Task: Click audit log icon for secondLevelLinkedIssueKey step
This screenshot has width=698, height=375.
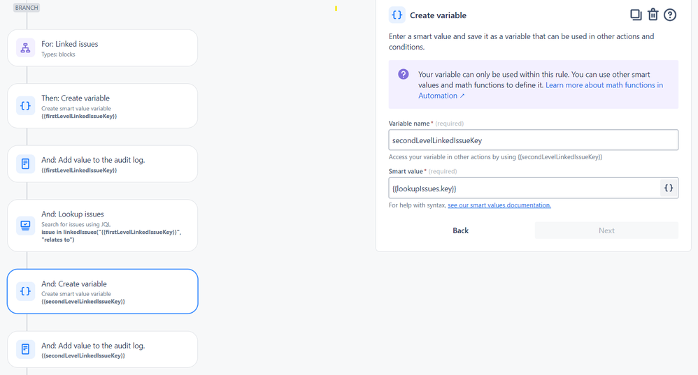Action: pyautogui.click(x=26, y=349)
